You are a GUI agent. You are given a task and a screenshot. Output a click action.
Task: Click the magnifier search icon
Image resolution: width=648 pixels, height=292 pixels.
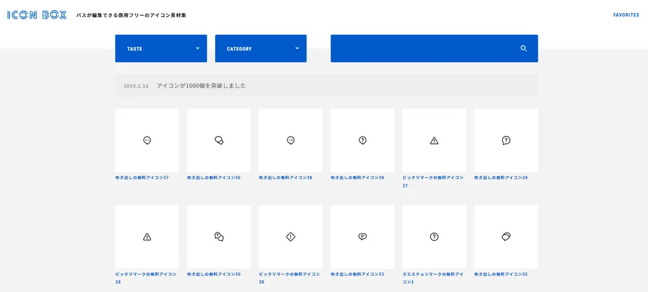524,49
